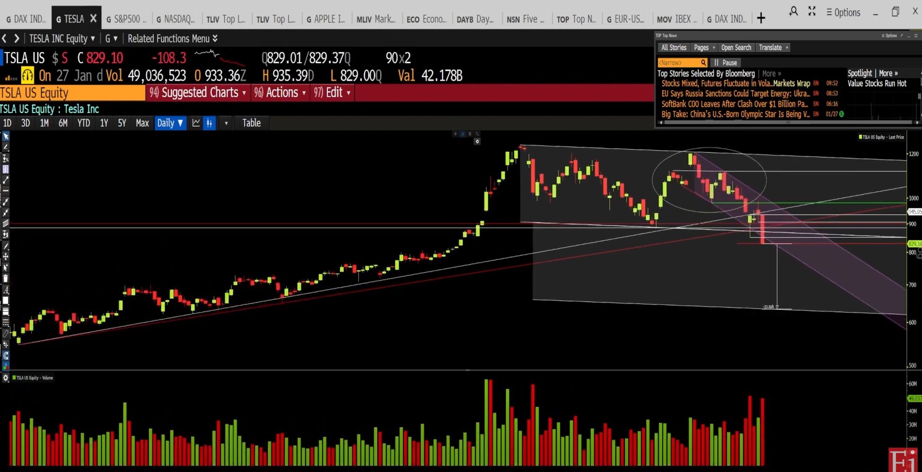This screenshot has height=472, width=922.
Task: Close the TESLA tab
Action: click(93, 18)
